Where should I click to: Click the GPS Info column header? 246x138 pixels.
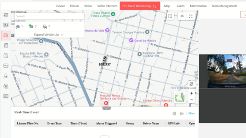coord(174,123)
